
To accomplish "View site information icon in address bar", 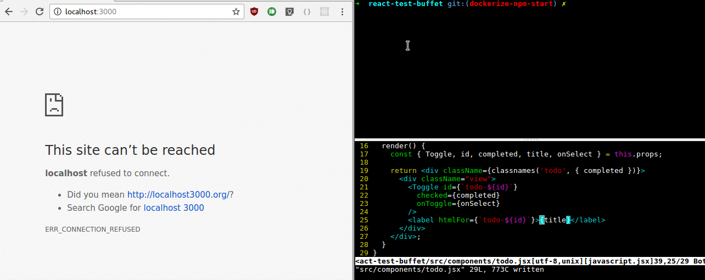I will [x=58, y=12].
